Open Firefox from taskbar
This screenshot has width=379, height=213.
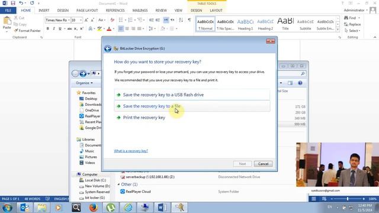coord(94,208)
